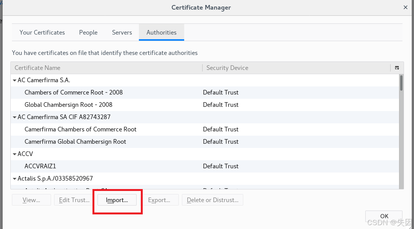Select the Actalis S.p.A./03358520967 row
The image size is (414, 229).
pos(205,179)
